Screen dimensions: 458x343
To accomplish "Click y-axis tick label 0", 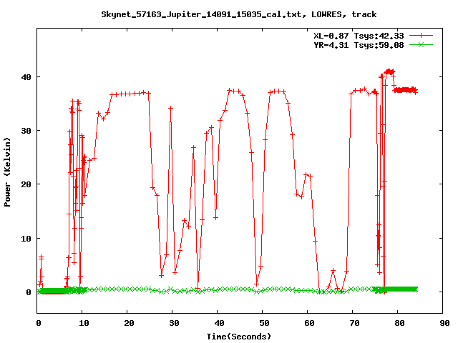I will [29, 292].
